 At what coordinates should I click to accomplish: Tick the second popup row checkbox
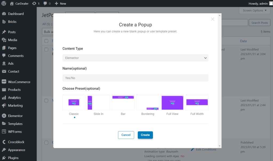coord(46,101)
